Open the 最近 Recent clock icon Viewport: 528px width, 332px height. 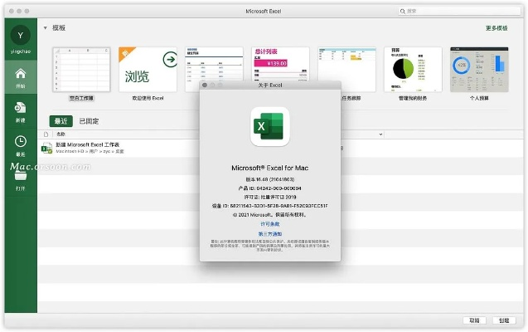pos(21,141)
